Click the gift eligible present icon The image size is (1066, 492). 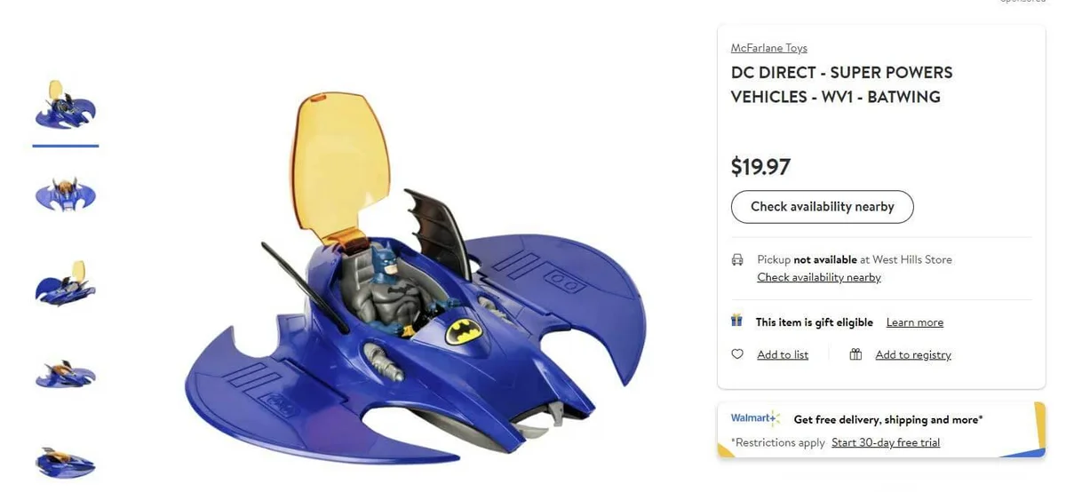(736, 321)
